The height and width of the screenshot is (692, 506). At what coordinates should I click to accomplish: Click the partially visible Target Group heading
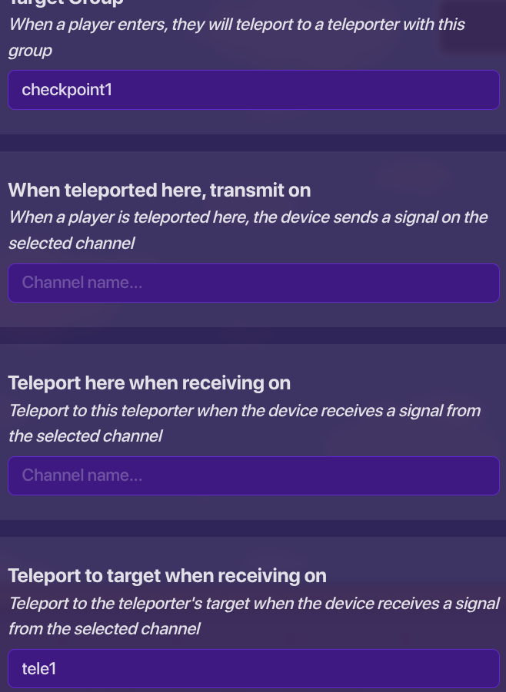[x=67, y=3]
